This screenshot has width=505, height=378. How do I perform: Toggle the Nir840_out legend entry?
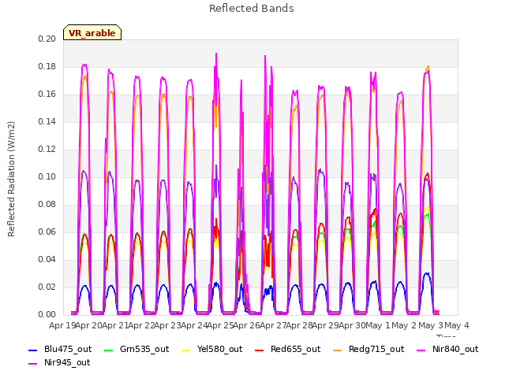447,349
